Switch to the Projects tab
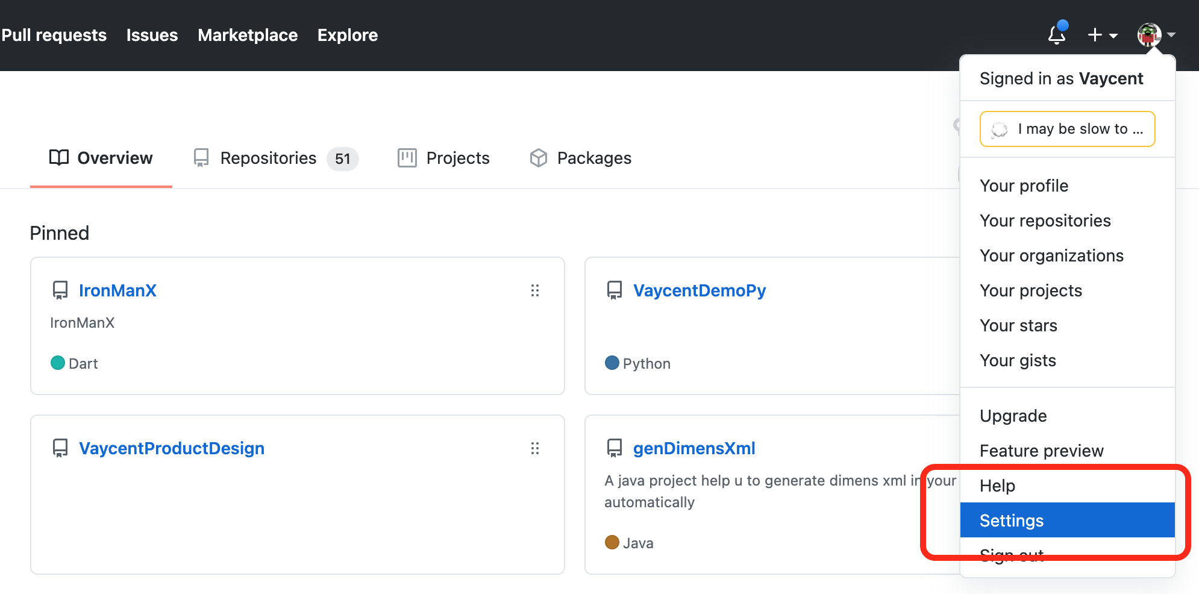This screenshot has height=594, width=1199. pyautogui.click(x=443, y=158)
